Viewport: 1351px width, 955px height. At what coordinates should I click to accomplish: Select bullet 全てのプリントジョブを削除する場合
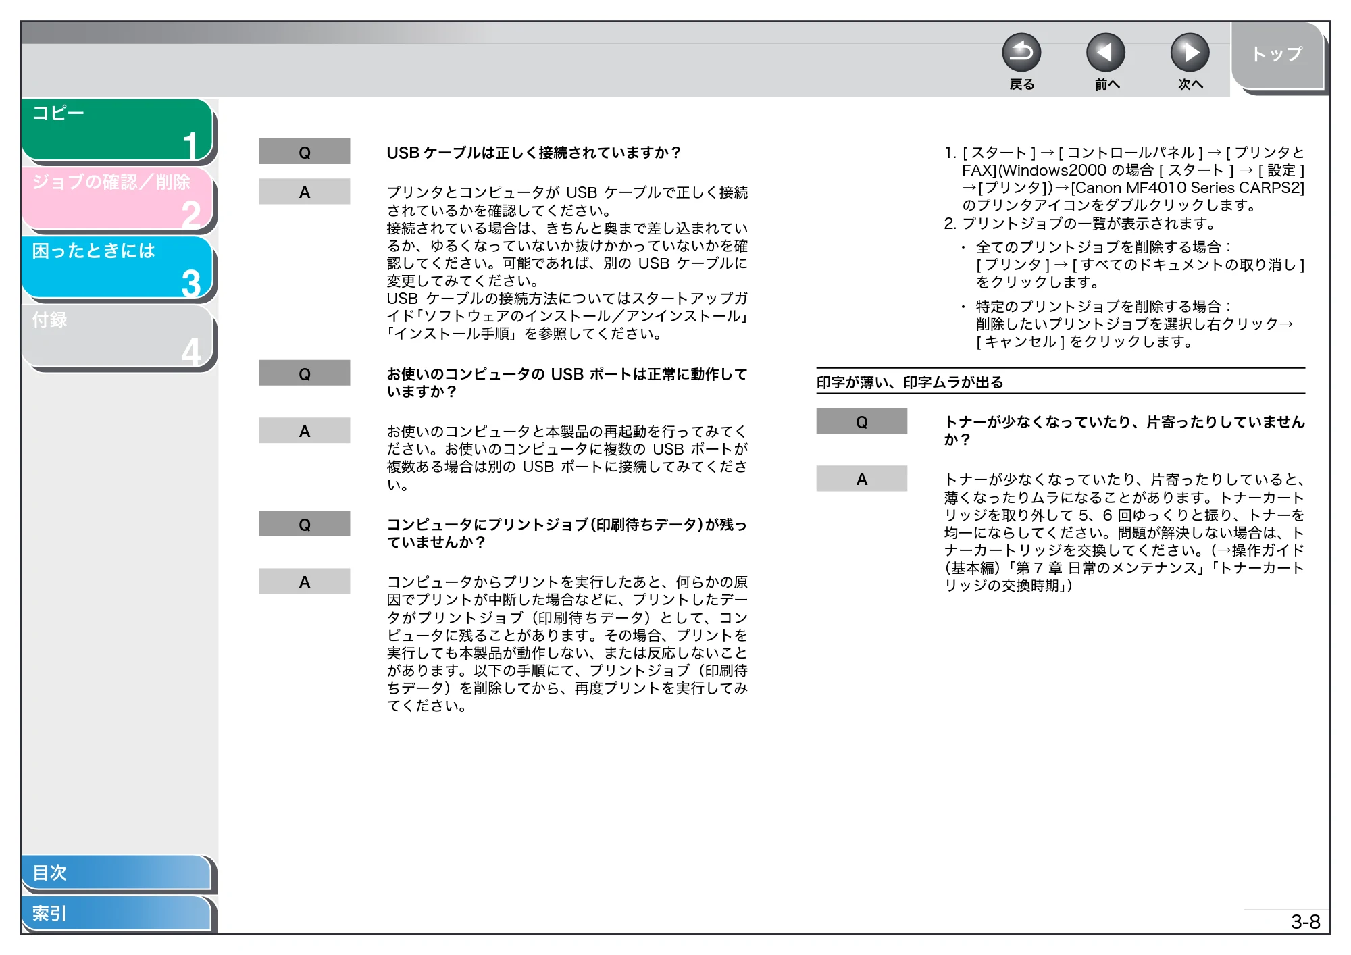tap(1133, 265)
